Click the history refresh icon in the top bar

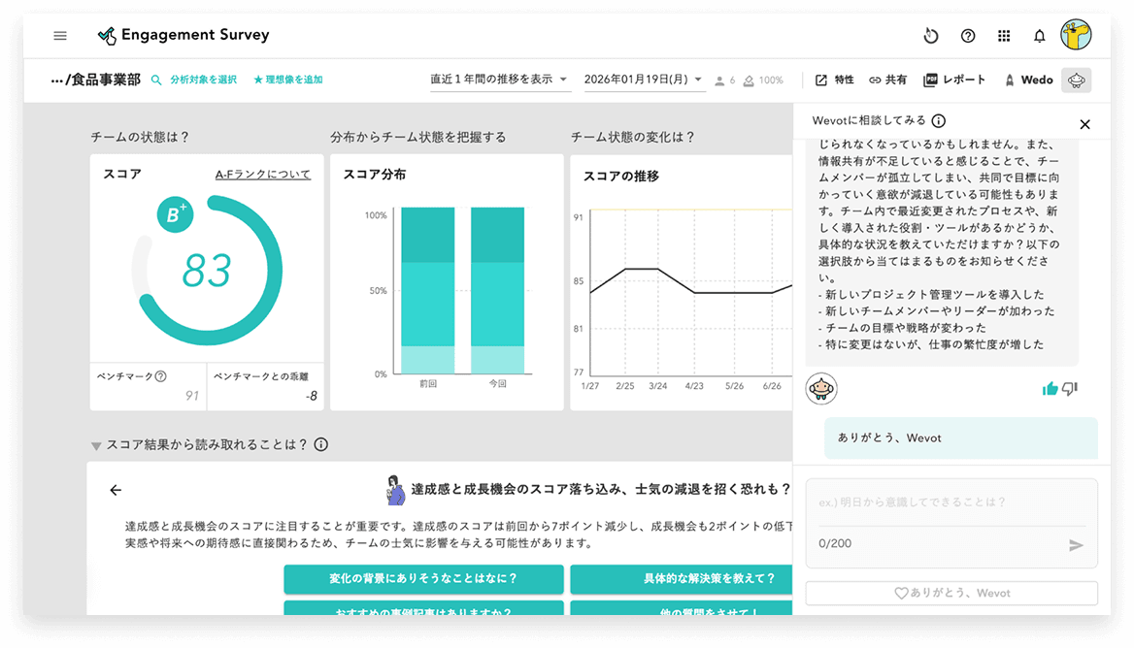(x=931, y=35)
